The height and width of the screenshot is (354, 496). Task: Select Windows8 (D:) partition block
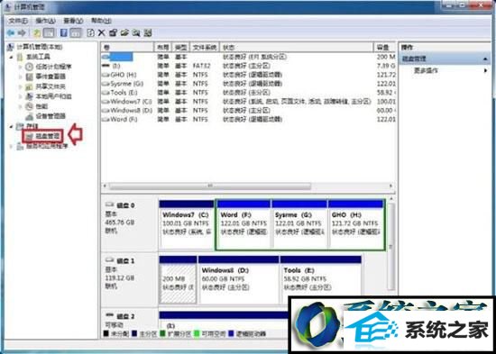tap(239, 280)
